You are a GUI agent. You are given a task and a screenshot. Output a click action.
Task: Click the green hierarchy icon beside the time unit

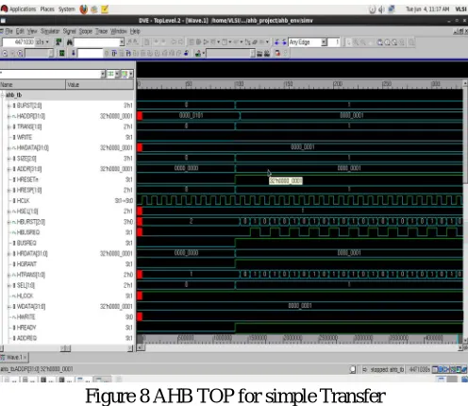click(58, 42)
